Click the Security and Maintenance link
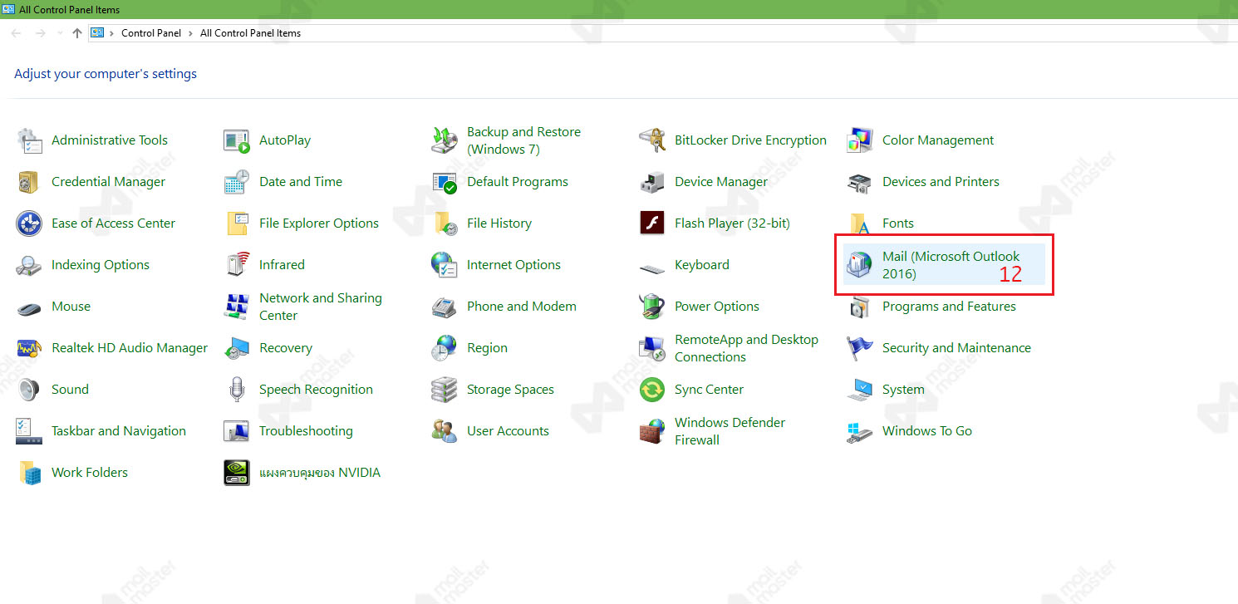Image resolution: width=1238 pixels, height=604 pixels. tap(956, 348)
